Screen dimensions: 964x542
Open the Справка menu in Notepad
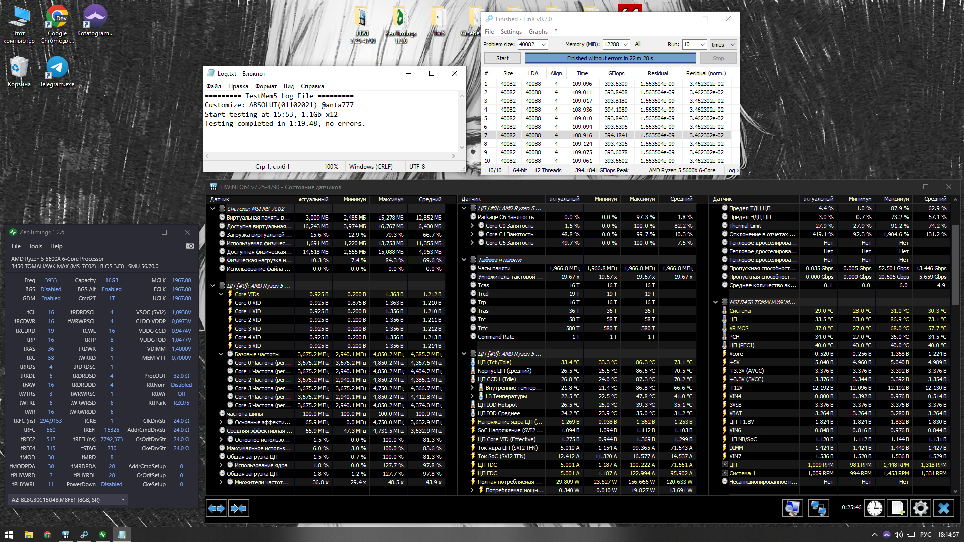(312, 86)
